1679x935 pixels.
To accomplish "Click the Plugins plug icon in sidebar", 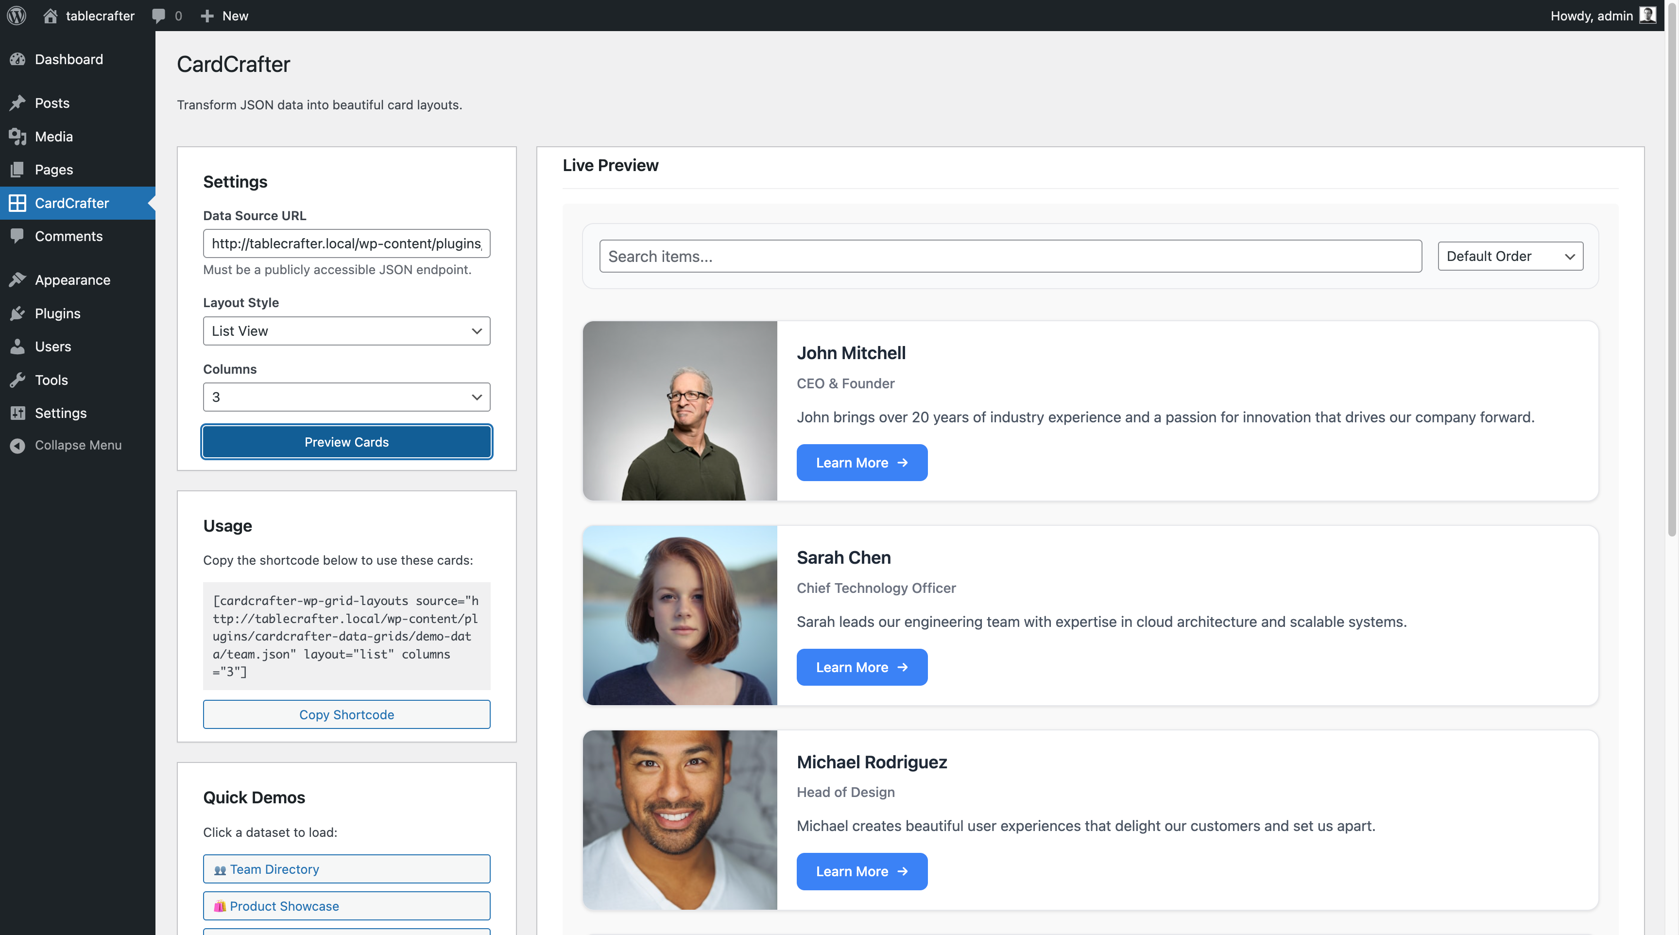I will coord(17,313).
